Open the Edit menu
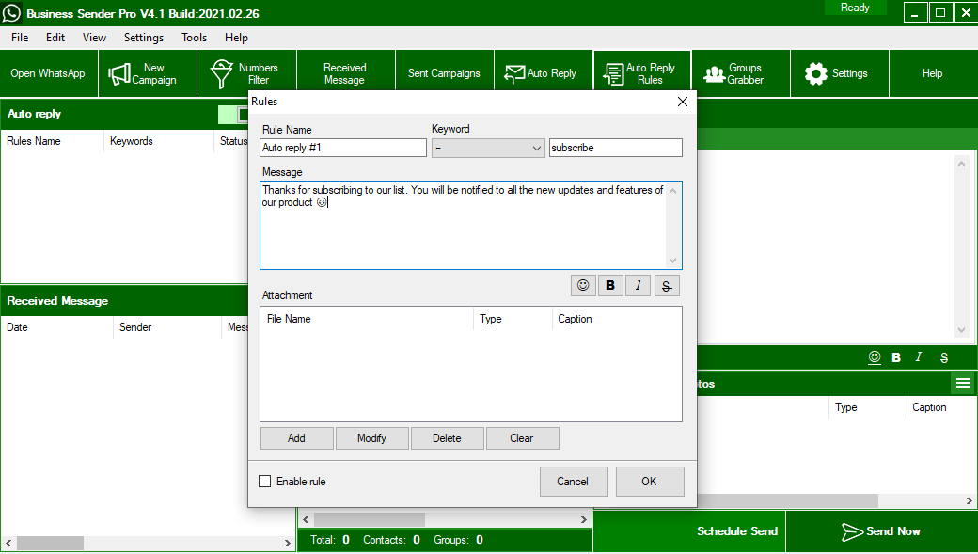 (x=55, y=38)
